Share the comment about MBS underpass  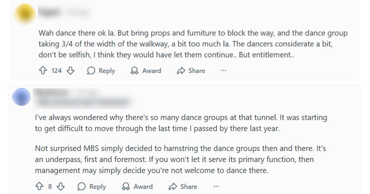coord(183,187)
